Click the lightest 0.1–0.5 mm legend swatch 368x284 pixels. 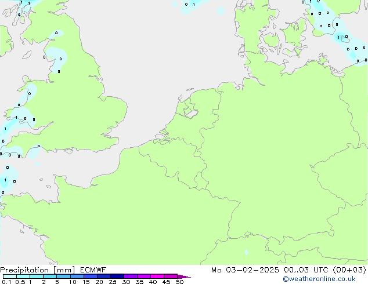[10, 276]
